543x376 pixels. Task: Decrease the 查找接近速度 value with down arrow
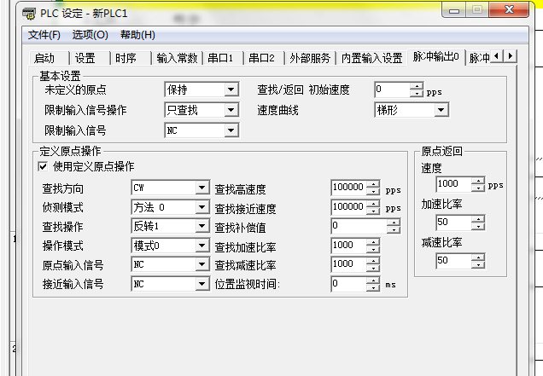pyautogui.click(x=372, y=211)
